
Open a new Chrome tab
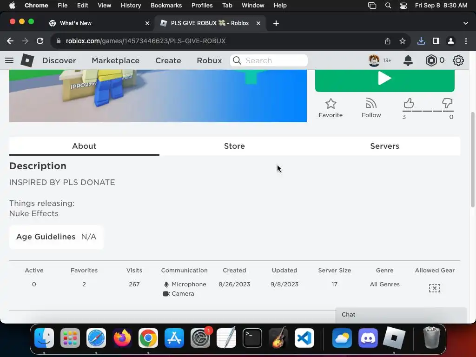pos(276,23)
